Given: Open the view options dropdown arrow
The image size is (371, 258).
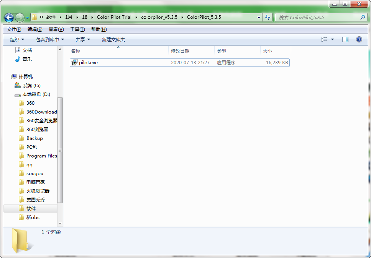Looking at the screenshot, I should coord(332,39).
